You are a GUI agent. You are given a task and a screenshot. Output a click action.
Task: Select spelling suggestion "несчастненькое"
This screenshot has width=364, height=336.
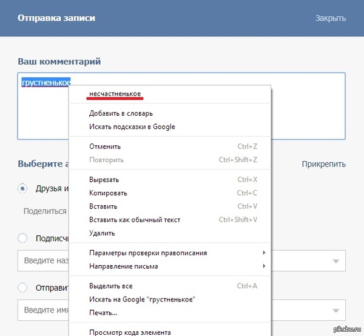tap(115, 94)
